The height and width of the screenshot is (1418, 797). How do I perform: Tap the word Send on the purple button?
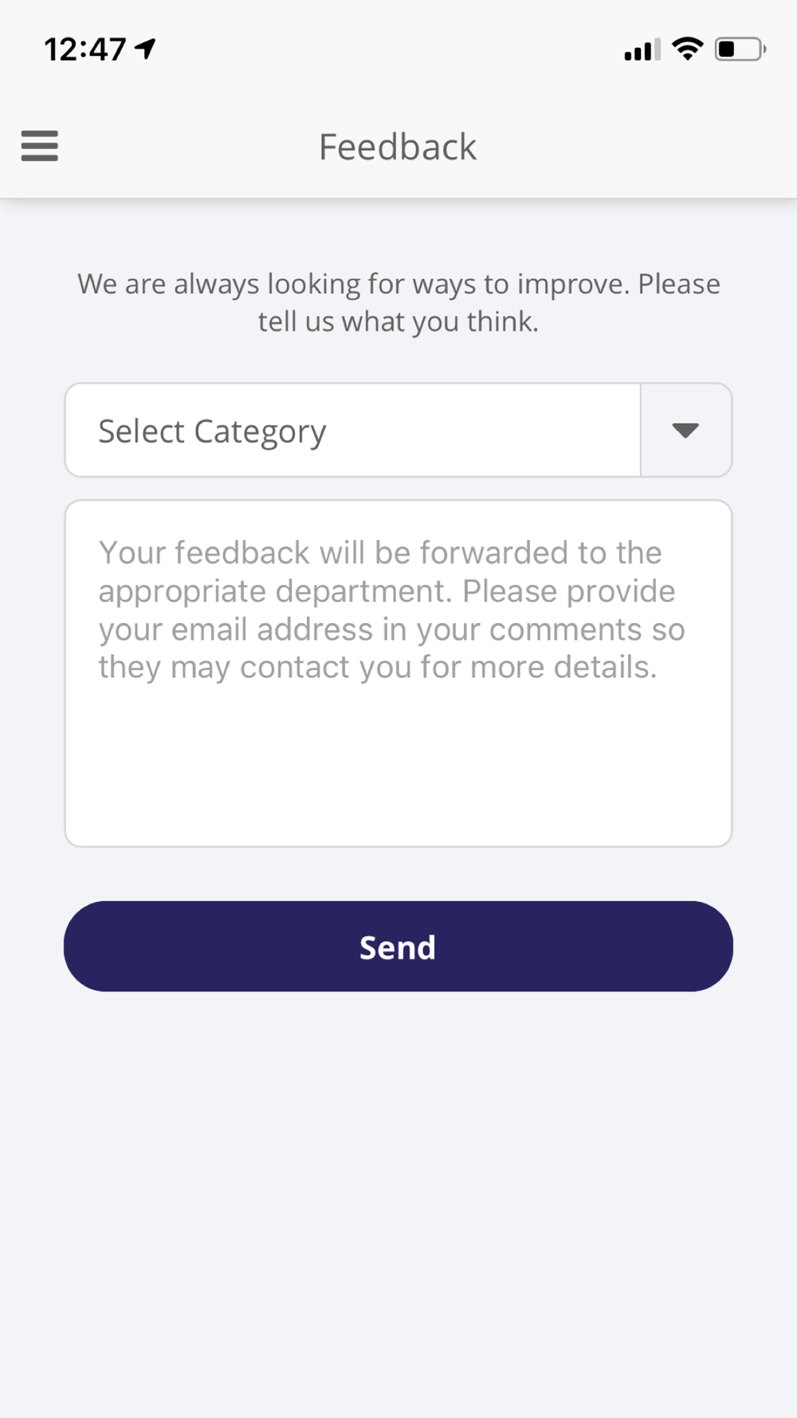pos(398,947)
